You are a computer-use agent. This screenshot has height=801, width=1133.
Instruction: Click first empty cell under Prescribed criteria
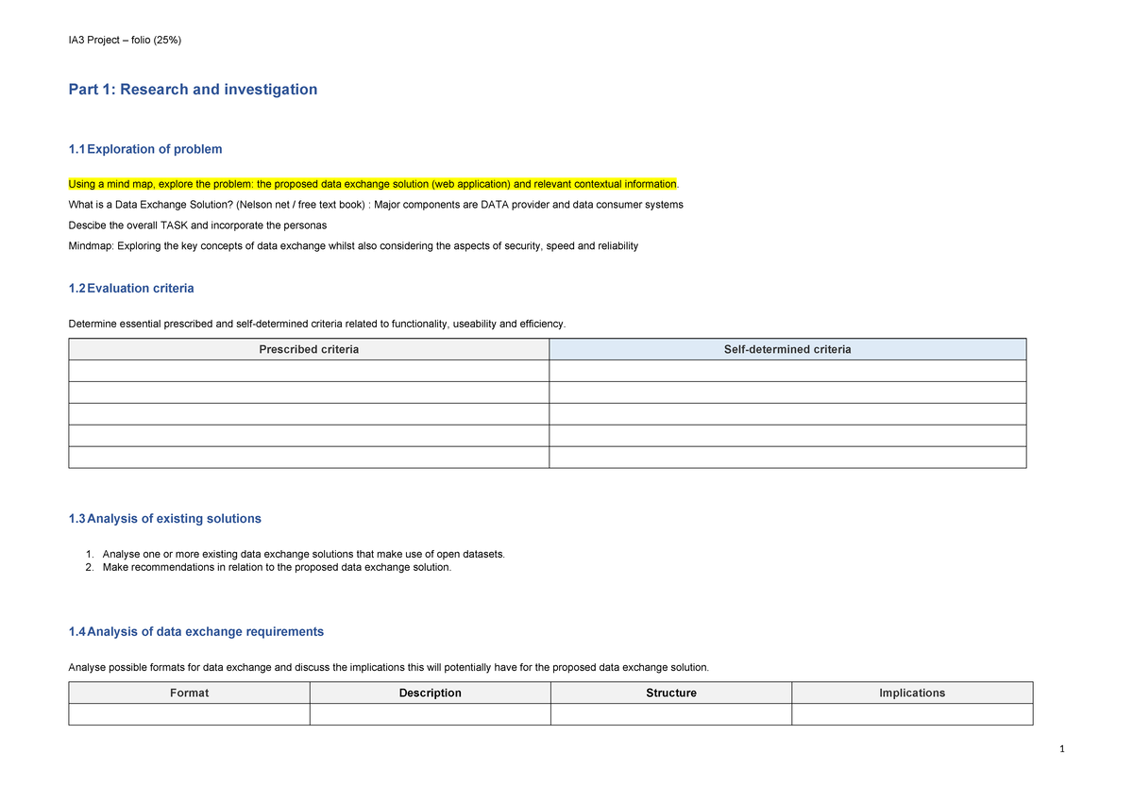(x=309, y=371)
